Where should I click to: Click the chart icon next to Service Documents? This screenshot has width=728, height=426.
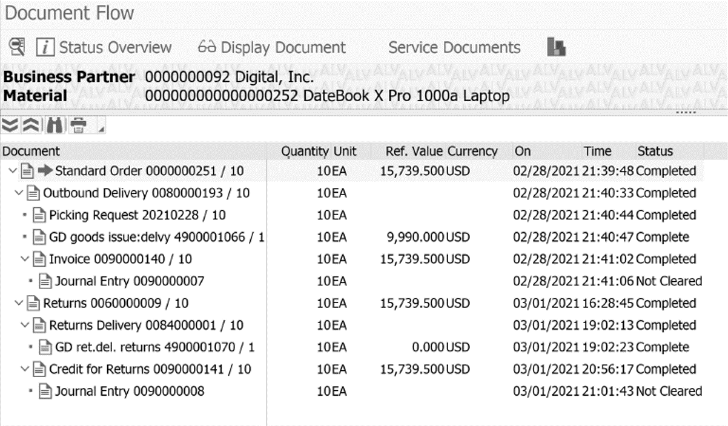pos(556,47)
